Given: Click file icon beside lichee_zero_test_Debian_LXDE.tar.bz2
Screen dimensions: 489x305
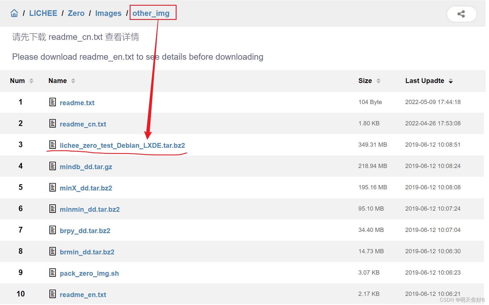Looking at the screenshot, I should pyautogui.click(x=53, y=145).
